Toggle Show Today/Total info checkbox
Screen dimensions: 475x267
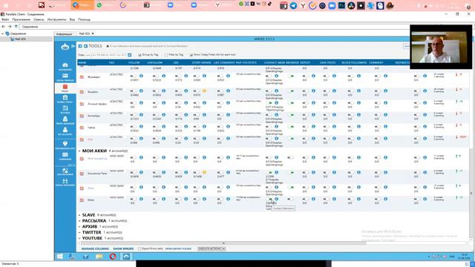(x=191, y=55)
